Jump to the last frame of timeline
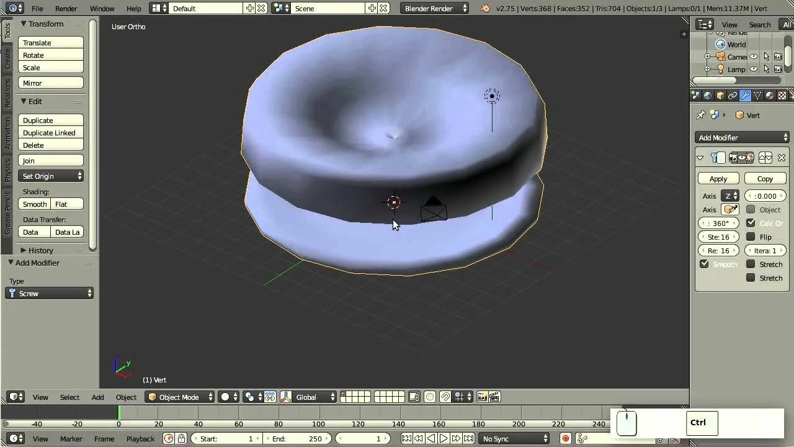This screenshot has width=794, height=447. pyautogui.click(x=469, y=439)
